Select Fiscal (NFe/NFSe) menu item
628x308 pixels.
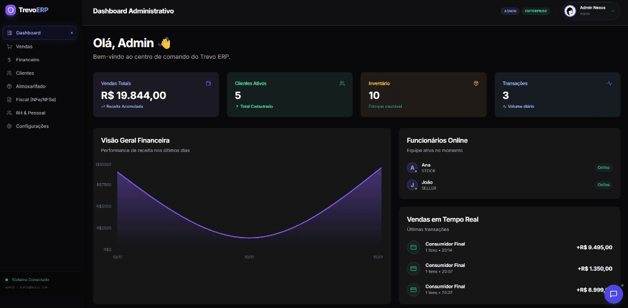click(x=36, y=99)
